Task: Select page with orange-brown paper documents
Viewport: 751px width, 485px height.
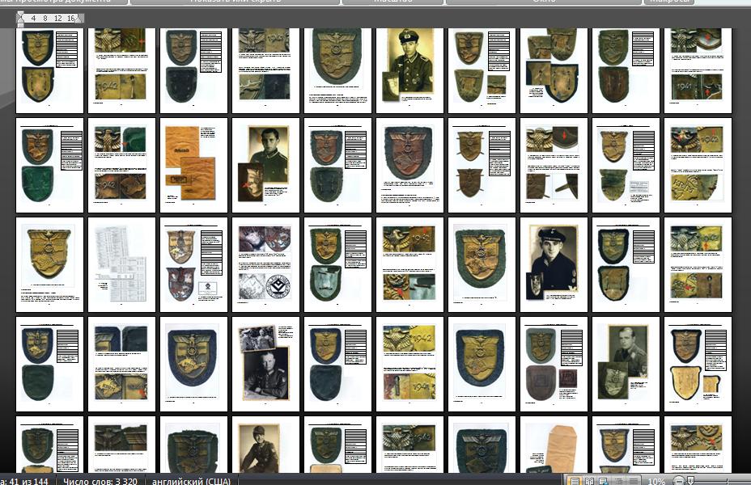Action: click(x=193, y=165)
